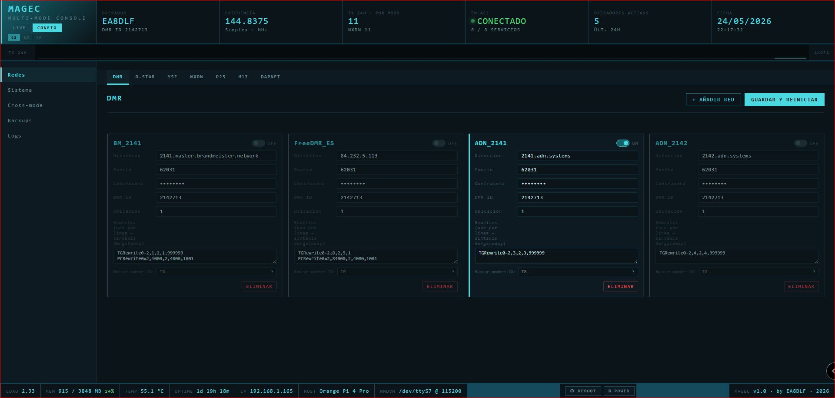Switch to the D-STAR tab
The image size is (835, 398).
pos(145,77)
